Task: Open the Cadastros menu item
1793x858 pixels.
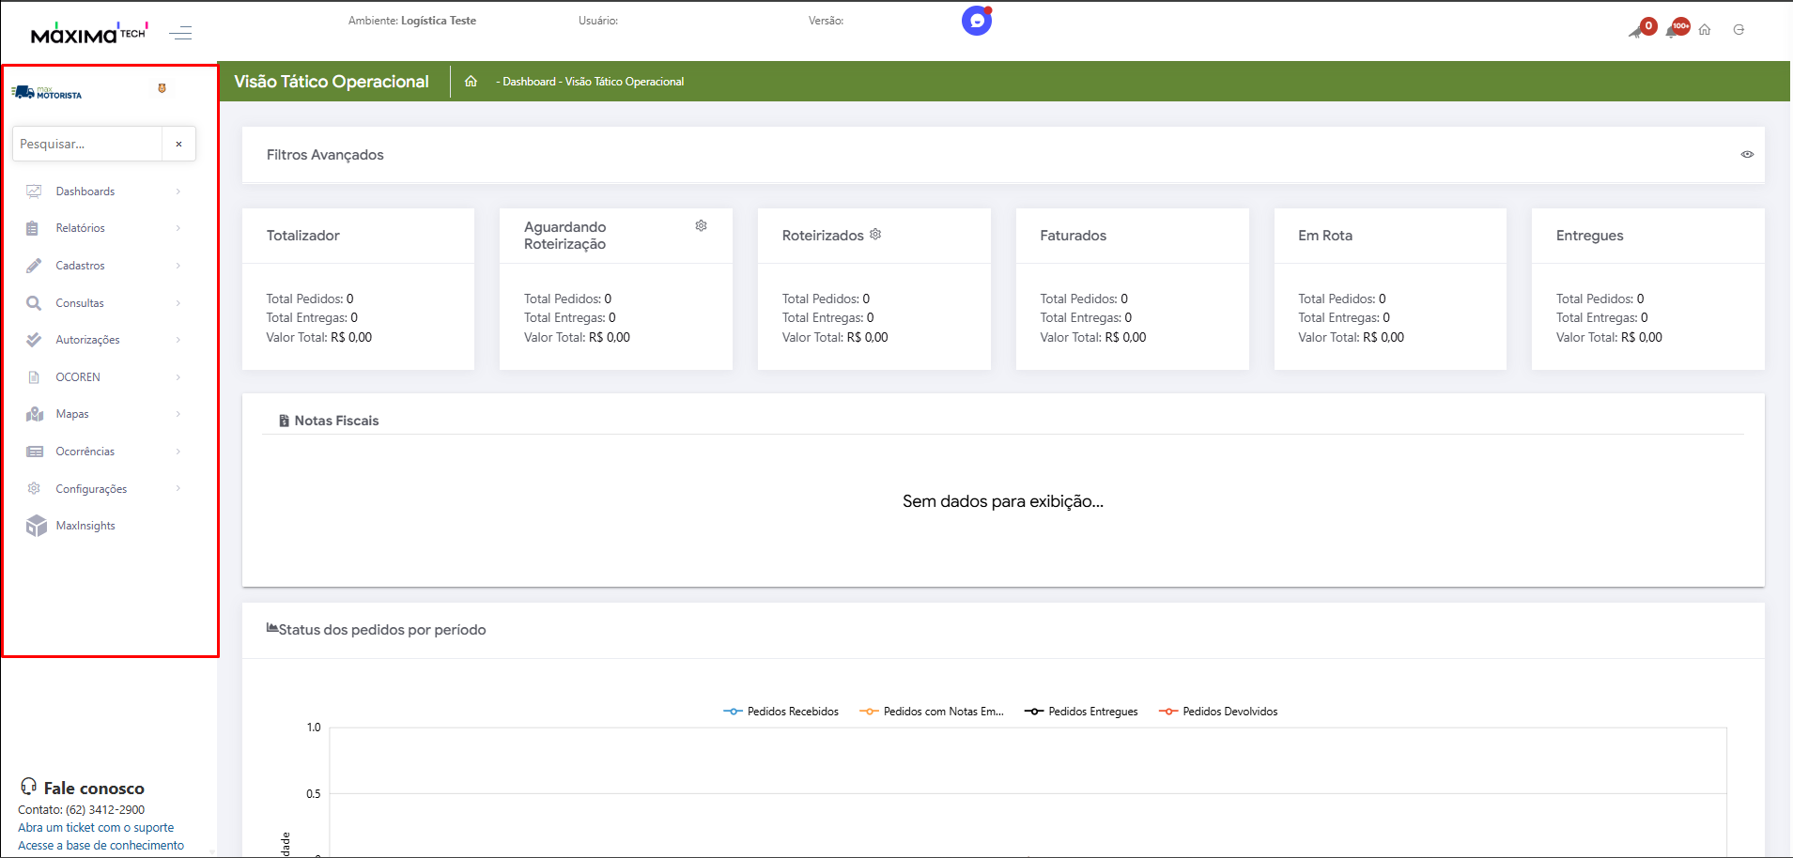Action: 80,266
